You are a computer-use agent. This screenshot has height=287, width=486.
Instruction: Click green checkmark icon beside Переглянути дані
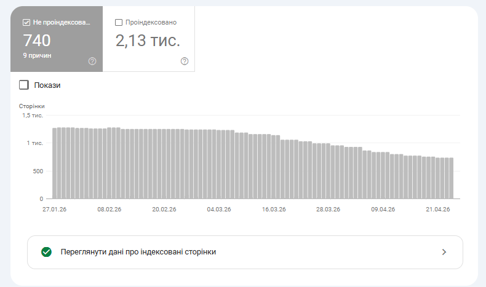click(x=47, y=252)
